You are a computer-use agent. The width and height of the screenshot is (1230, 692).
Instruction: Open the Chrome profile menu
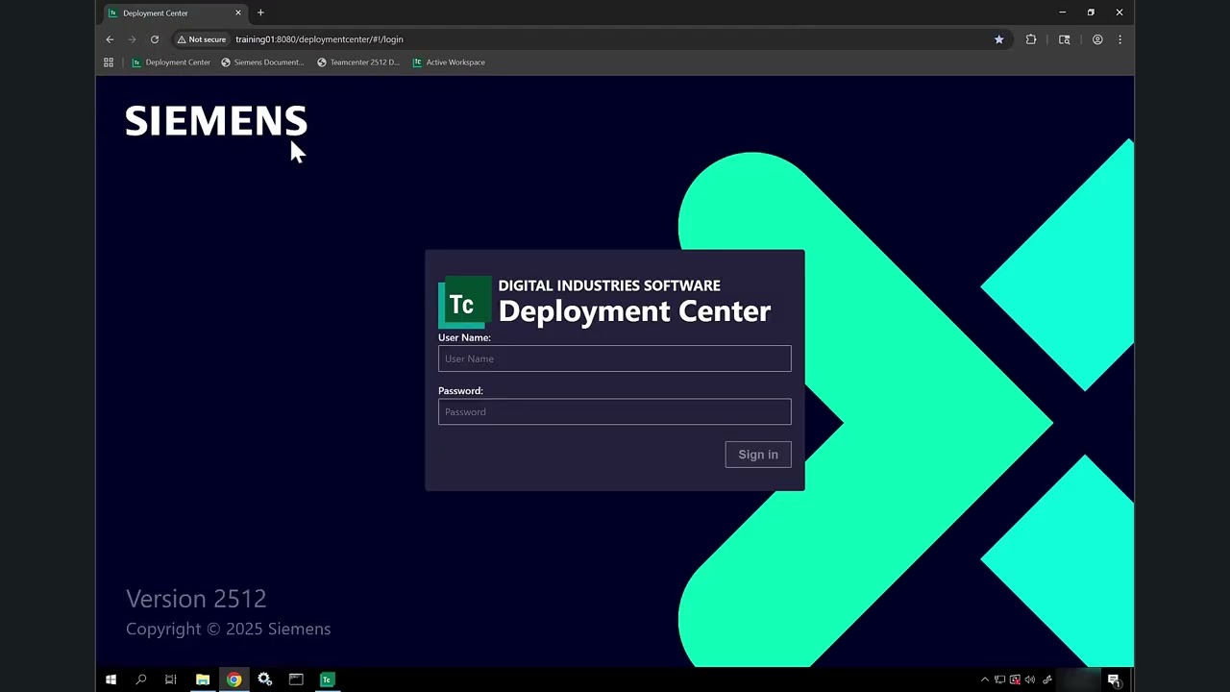click(1097, 39)
